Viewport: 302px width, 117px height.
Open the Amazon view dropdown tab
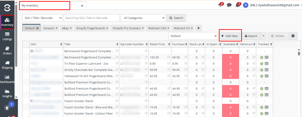50,28
